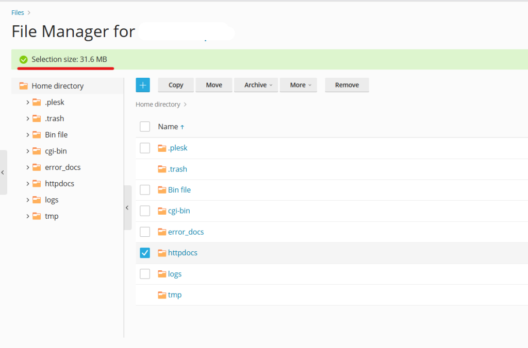The height and width of the screenshot is (348, 528).
Task: Click the tmp folder icon in sidebar tree
Action: 37,216
